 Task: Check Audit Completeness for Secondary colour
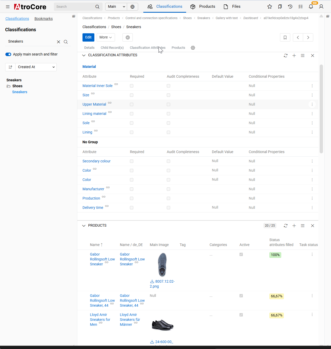(x=168, y=161)
